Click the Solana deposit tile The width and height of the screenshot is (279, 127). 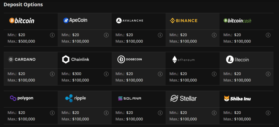[130, 98]
